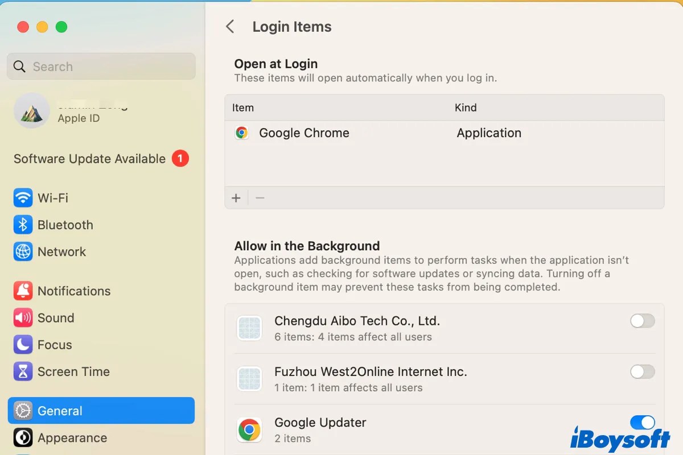Screen dimensions: 683x455
Task: Click '6 items: 4 items affect all users'
Action: pyautogui.click(x=353, y=337)
